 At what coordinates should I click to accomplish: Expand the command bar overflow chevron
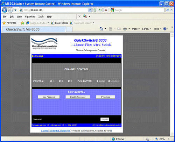(x=172, y=27)
